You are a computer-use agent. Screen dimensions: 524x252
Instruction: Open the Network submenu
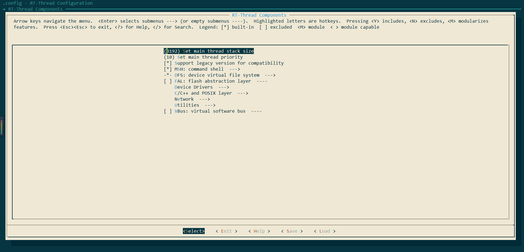tap(192, 99)
